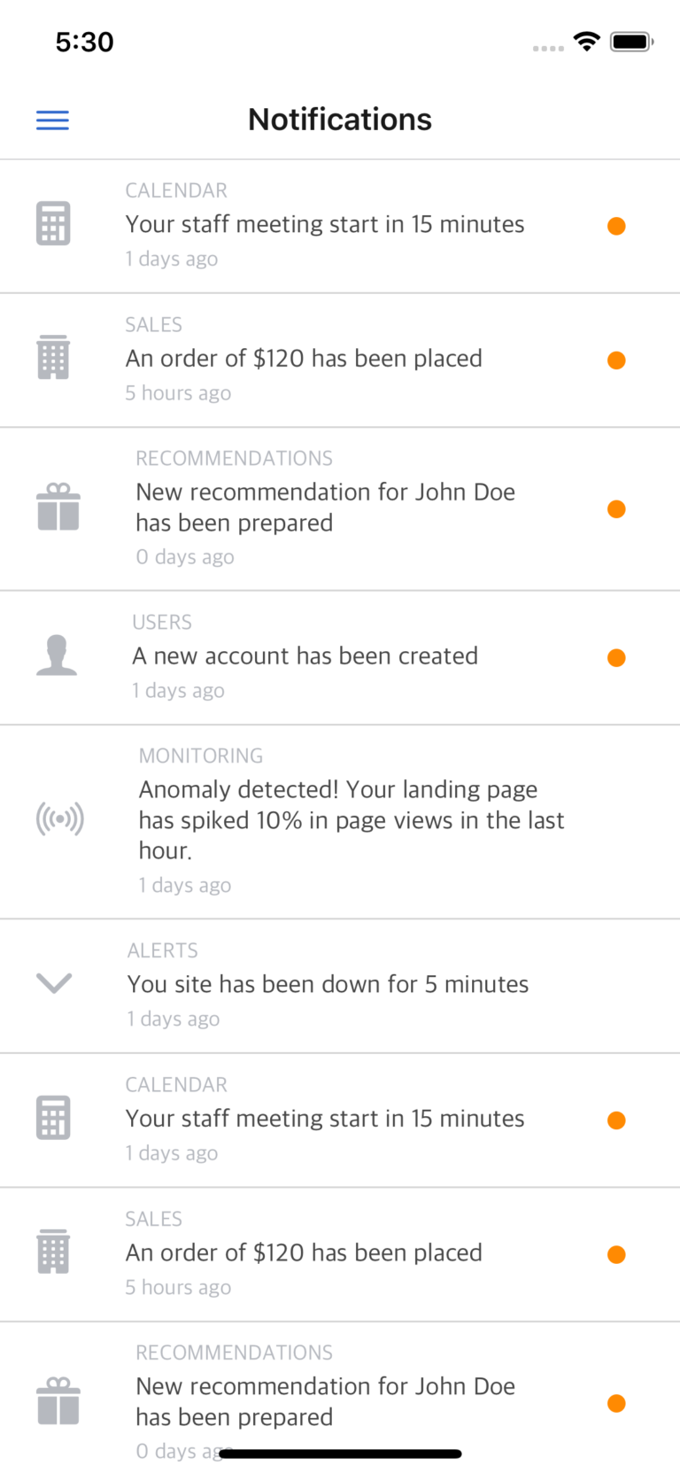Mark the staff meeting notification as read
The width and height of the screenshot is (680, 1473).
(616, 226)
